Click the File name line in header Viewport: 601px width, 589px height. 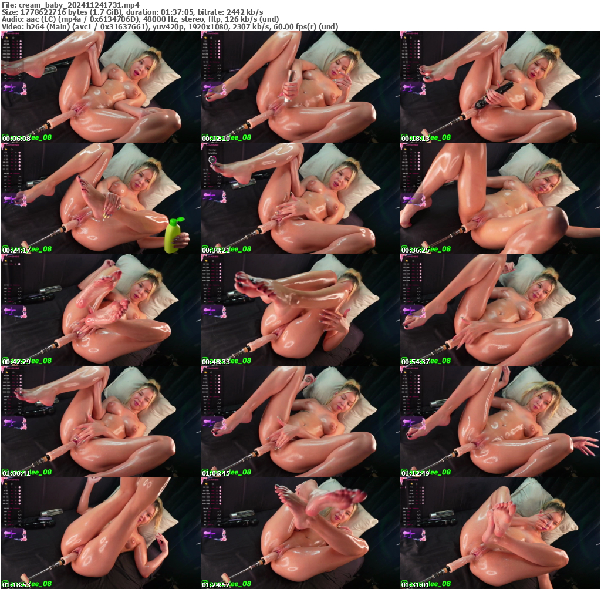pyautogui.click(x=69, y=5)
